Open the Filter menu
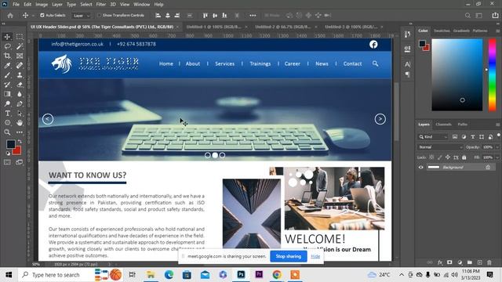 click(101, 5)
